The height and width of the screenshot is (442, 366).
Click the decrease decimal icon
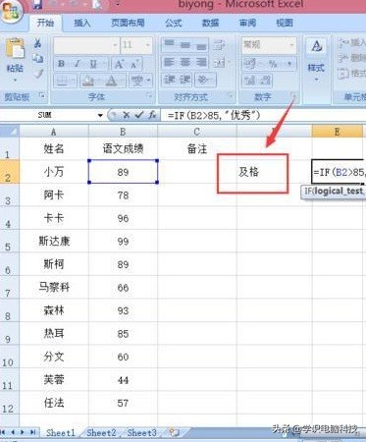click(266, 81)
